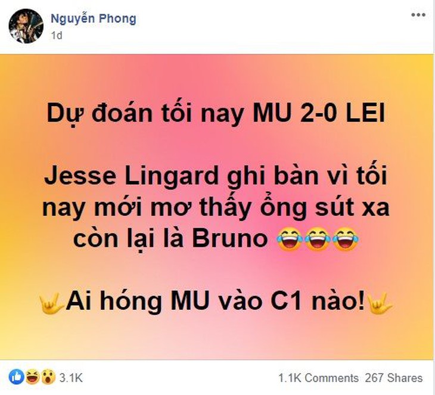The height and width of the screenshot is (395, 435).
Task: Open the Nguyễn Phong profile name link
Action: pos(94,19)
